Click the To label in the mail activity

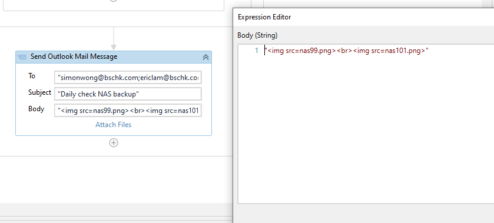[32, 76]
